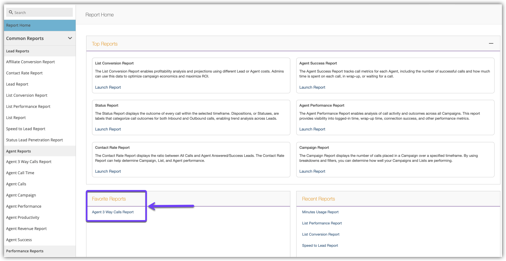Open Affiliate Conversion Report from sidebar

(x=30, y=62)
